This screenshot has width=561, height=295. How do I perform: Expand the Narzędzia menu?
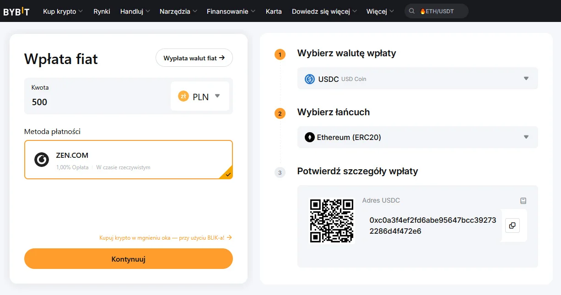pyautogui.click(x=178, y=11)
